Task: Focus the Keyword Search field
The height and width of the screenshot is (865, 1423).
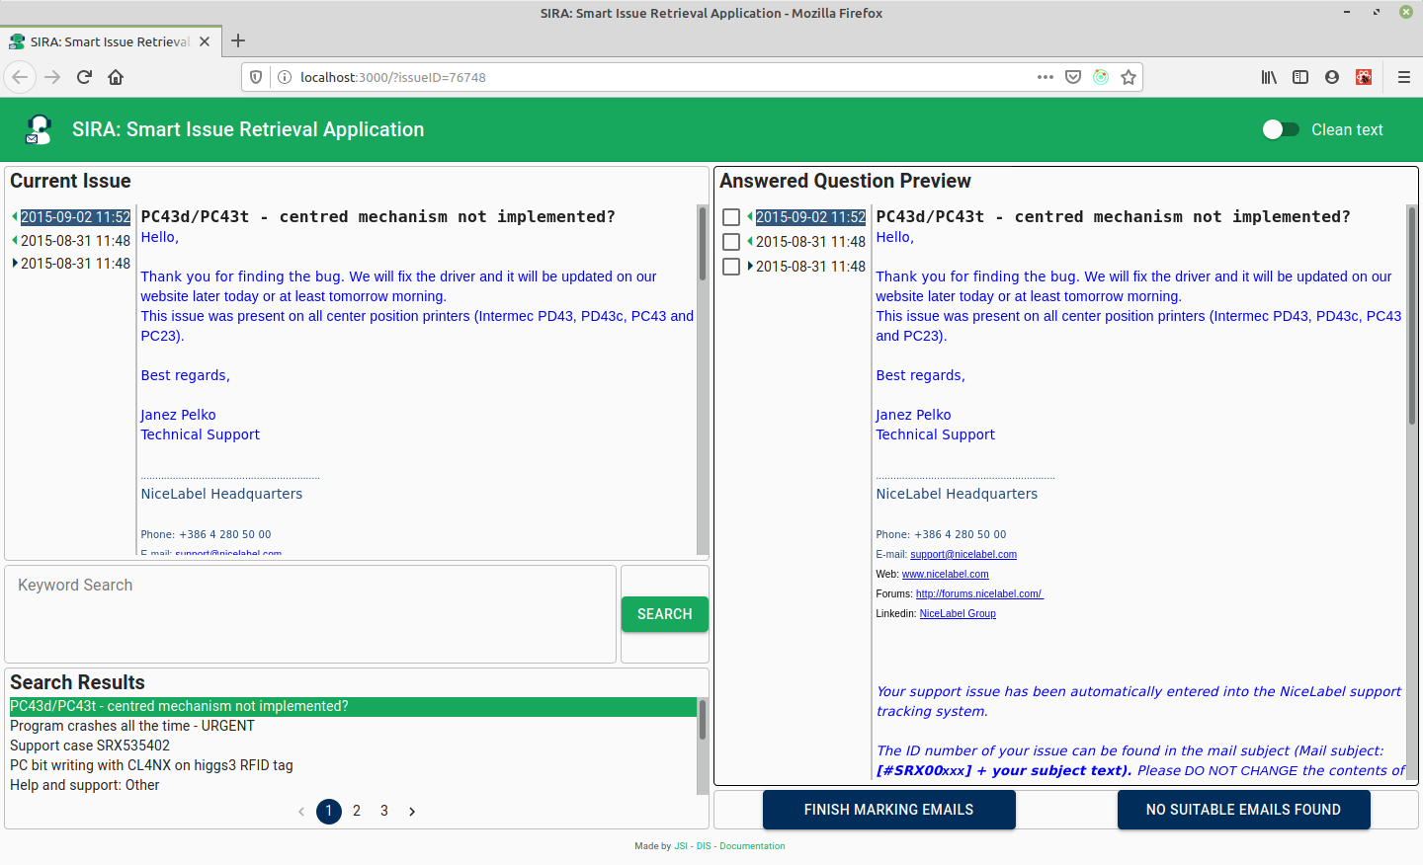Action: pos(310,613)
